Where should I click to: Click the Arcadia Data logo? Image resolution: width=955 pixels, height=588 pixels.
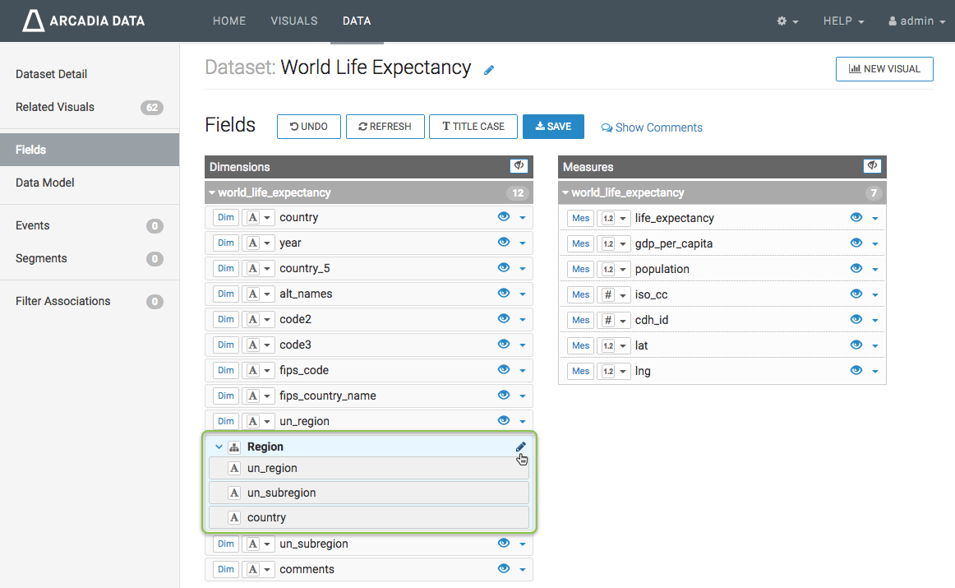click(83, 21)
